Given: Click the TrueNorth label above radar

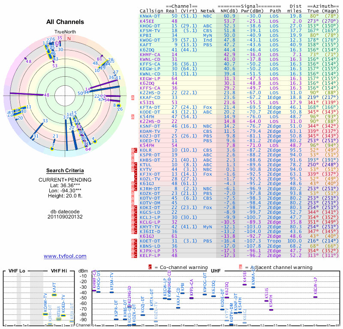Looking at the screenshot, I should (x=65, y=32).
